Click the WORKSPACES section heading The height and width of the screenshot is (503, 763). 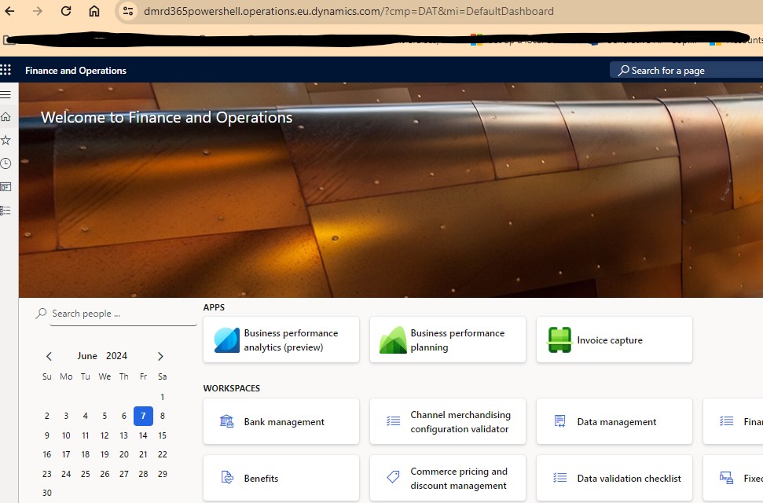pyautogui.click(x=232, y=388)
